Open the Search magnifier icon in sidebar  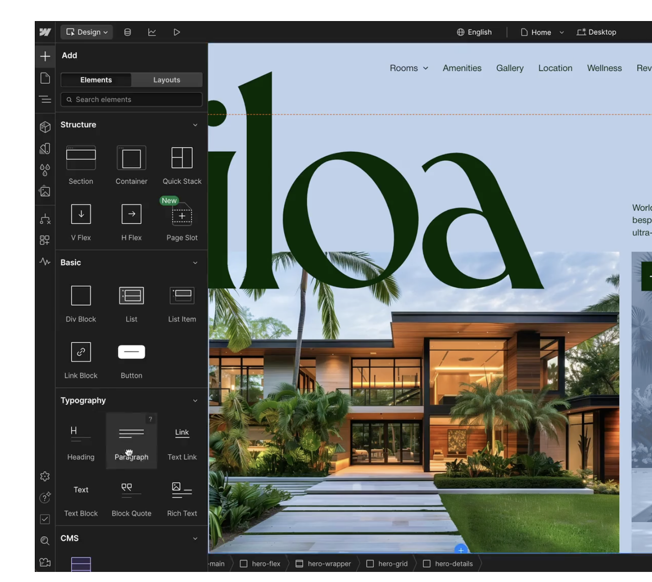point(45,541)
